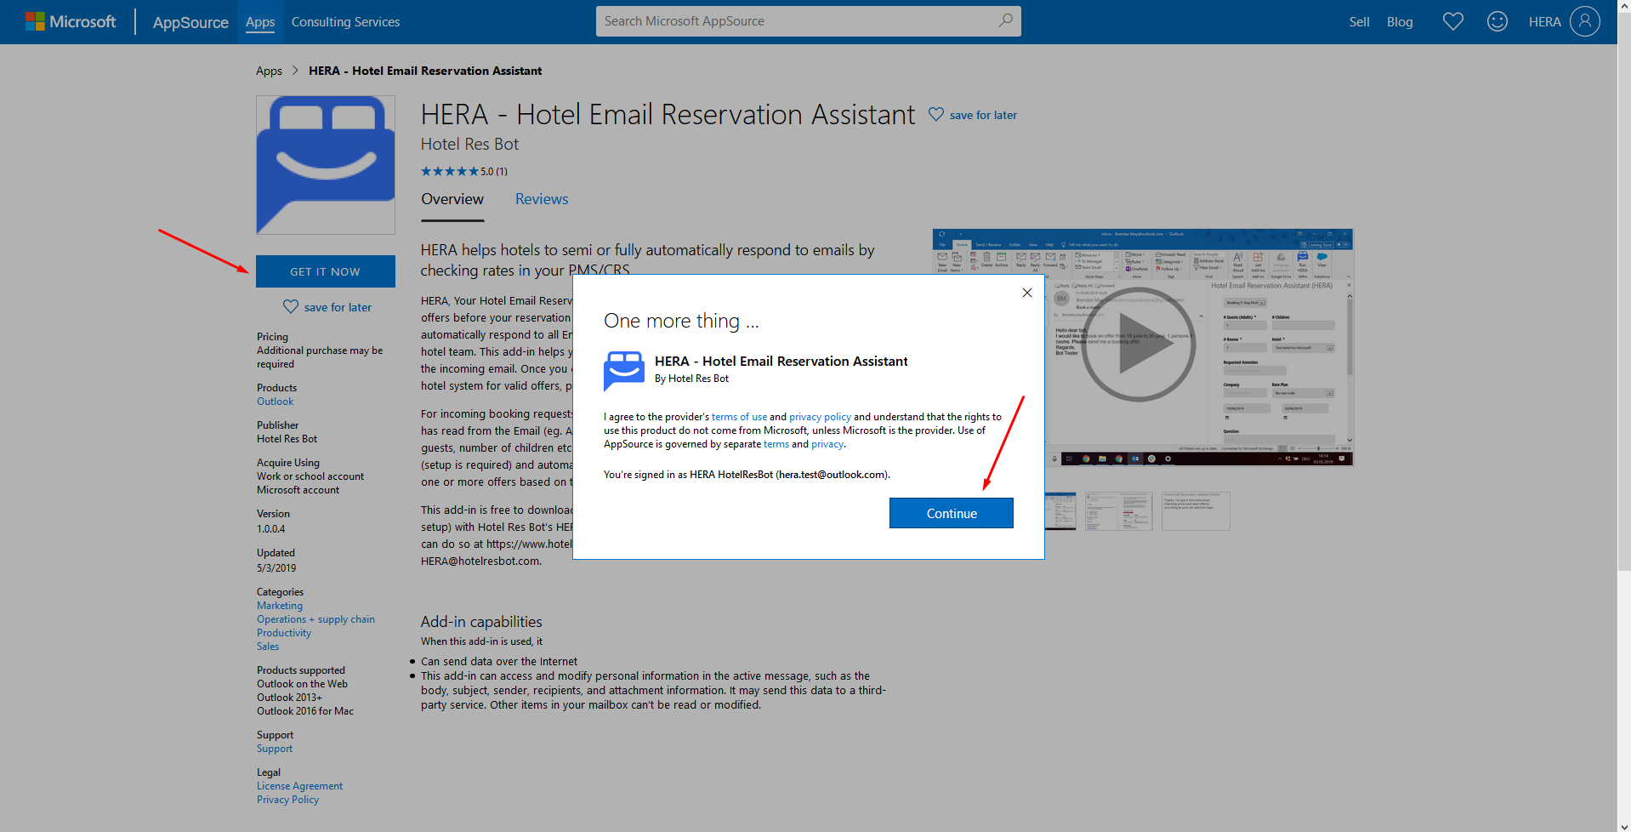The width and height of the screenshot is (1631, 832).
Task: Click the smiley feedback icon
Action: tap(1497, 21)
